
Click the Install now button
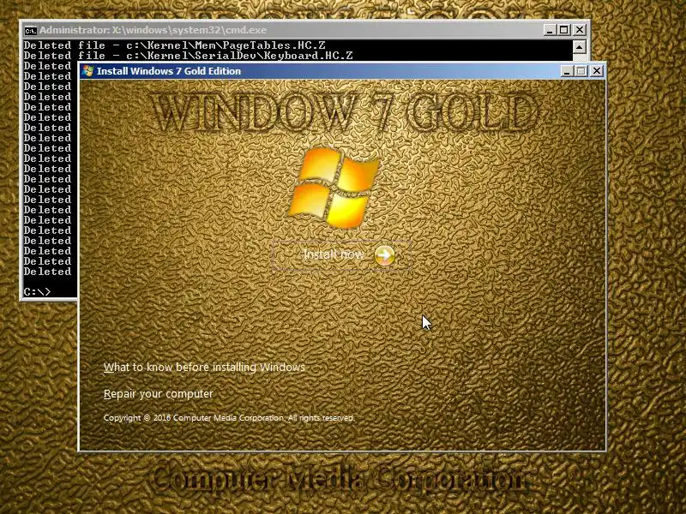coord(341,255)
